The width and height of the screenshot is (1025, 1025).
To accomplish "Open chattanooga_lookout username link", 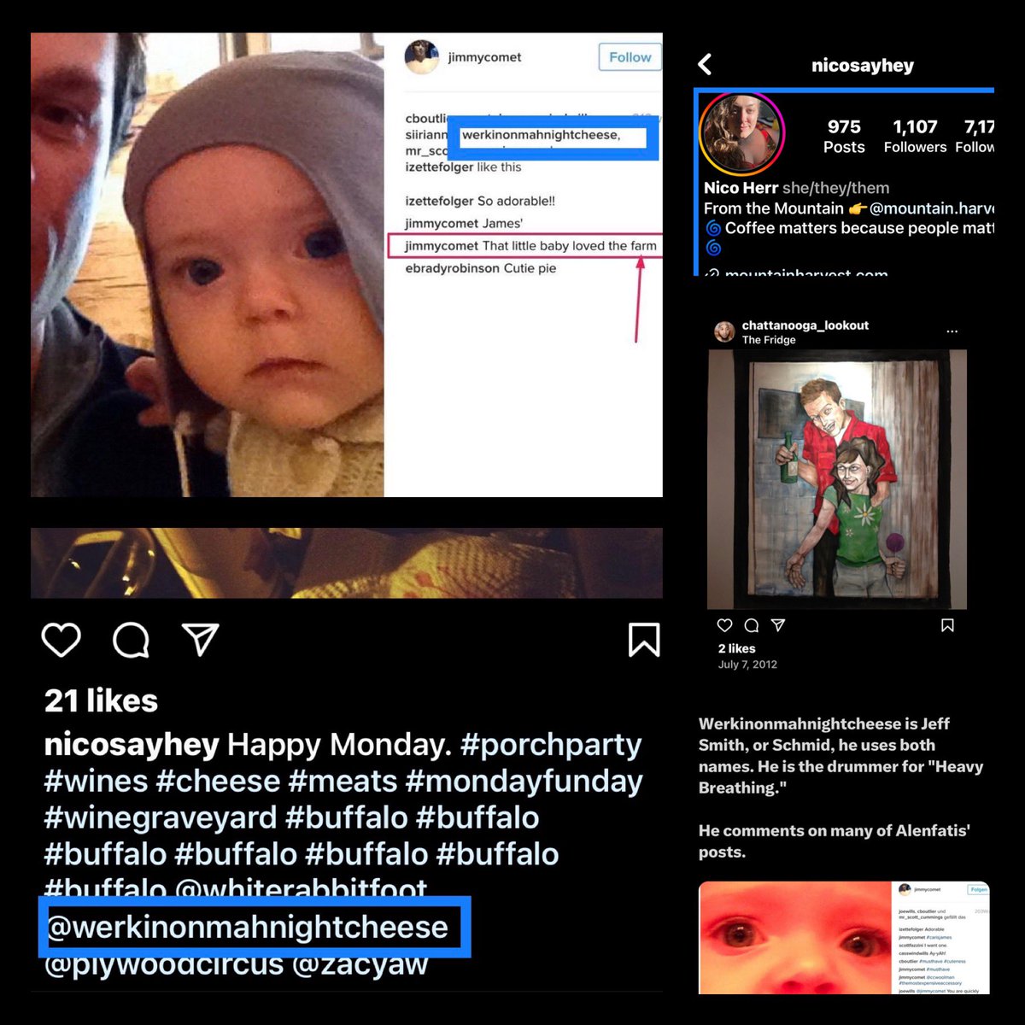I will click(805, 325).
